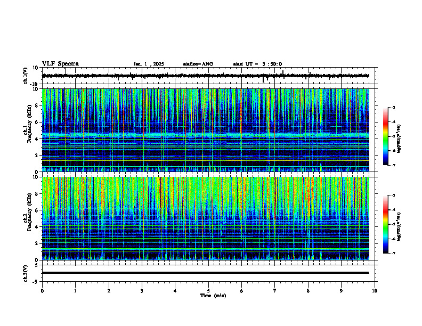Click the "start UT = 3:50:0" label
Screen dimensions: 422x326
(257, 64)
